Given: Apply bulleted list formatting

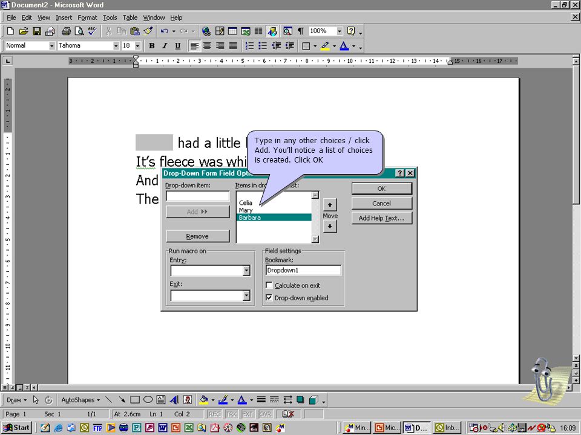Looking at the screenshot, I should 263,46.
